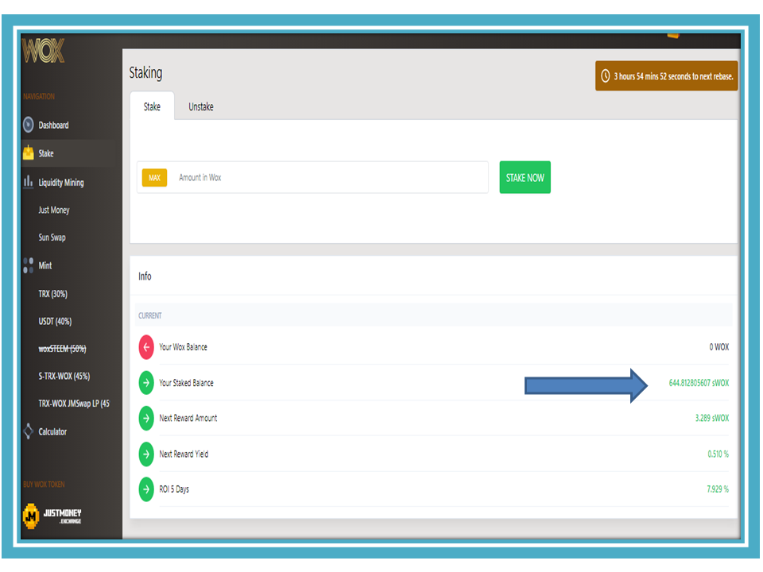Open Dashboard in the navigation
Image resolution: width=763 pixels, height=572 pixels.
click(53, 125)
